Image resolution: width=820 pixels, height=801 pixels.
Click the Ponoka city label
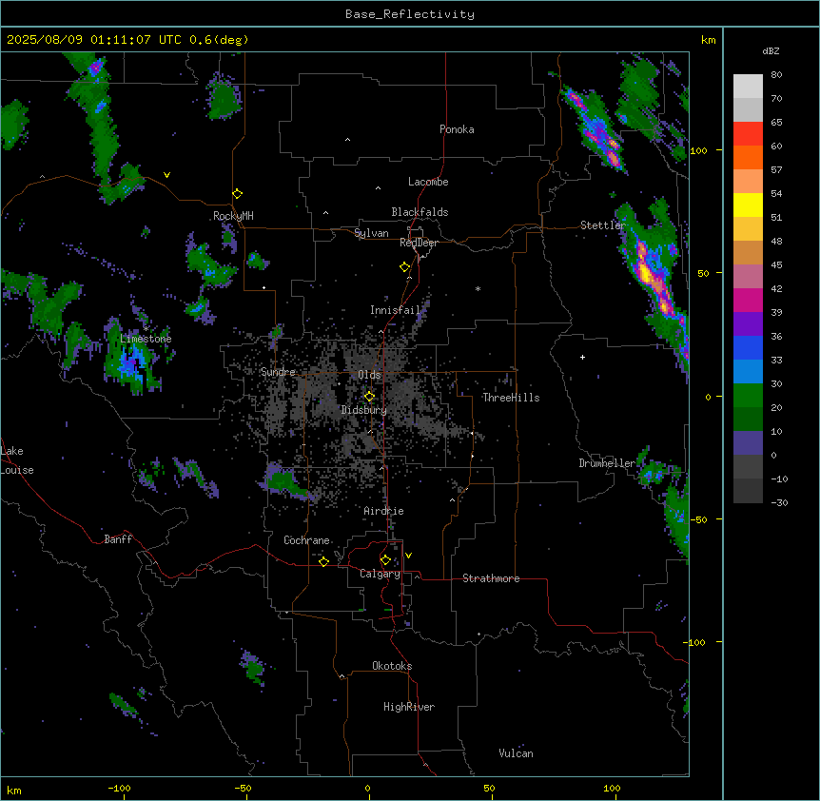click(x=457, y=129)
